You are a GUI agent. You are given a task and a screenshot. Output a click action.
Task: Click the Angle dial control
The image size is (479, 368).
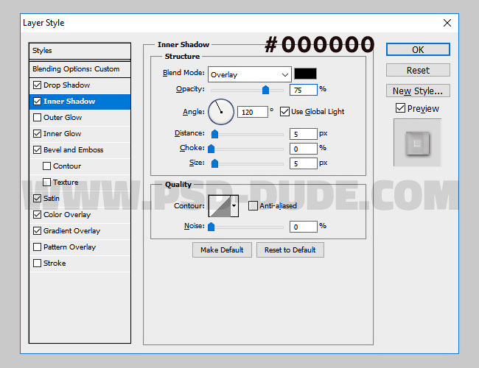point(221,112)
